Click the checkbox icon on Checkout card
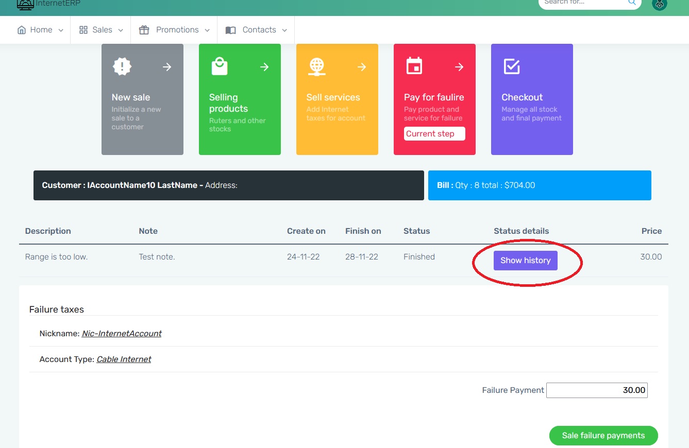 coord(512,66)
